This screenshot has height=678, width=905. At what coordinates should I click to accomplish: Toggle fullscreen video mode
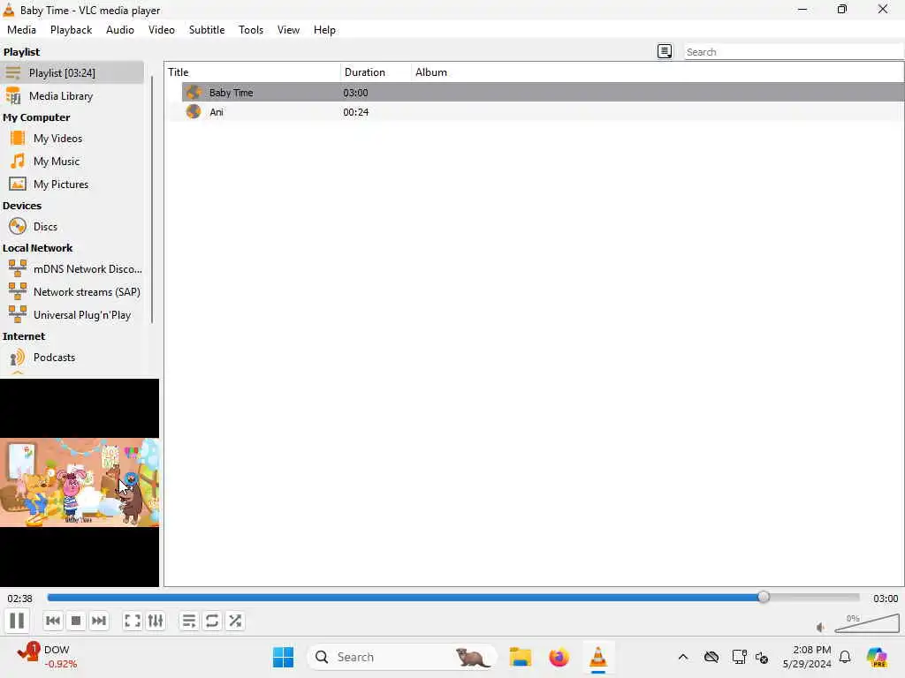tap(133, 621)
